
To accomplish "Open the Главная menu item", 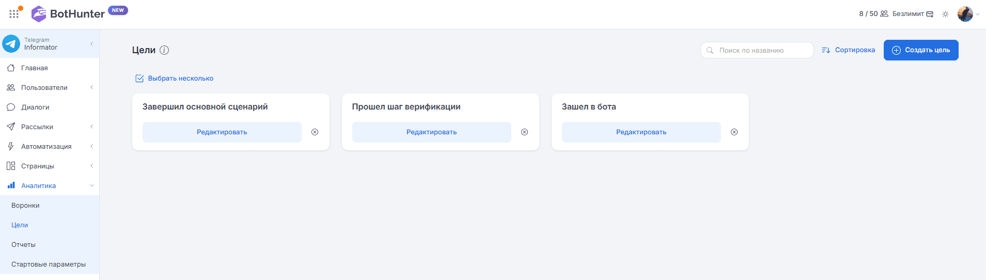I will tap(50, 68).
